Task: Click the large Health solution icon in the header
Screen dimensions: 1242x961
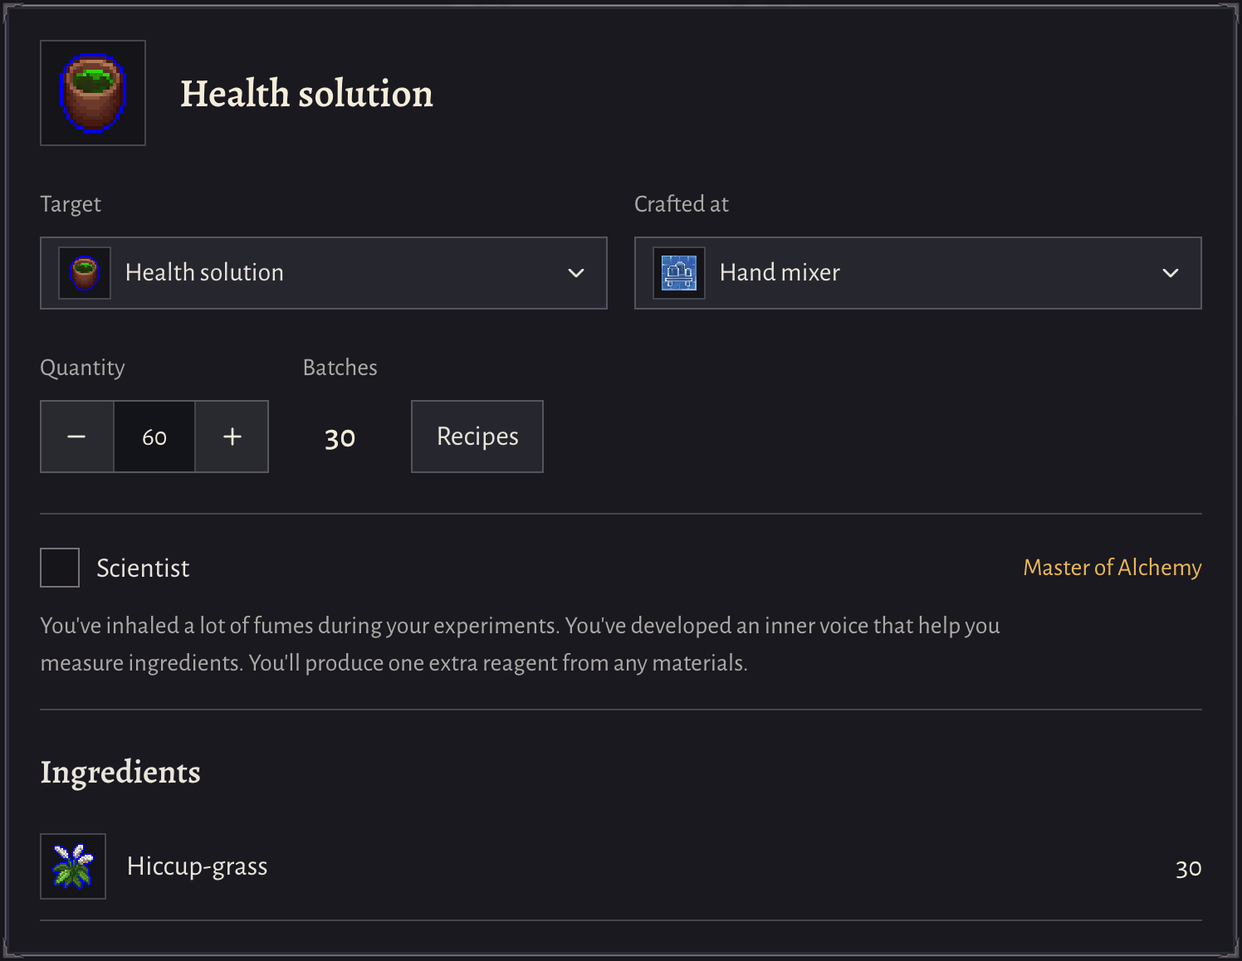Action: [93, 93]
